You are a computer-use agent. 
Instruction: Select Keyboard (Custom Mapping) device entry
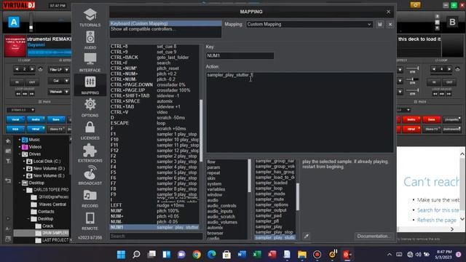[165, 23]
